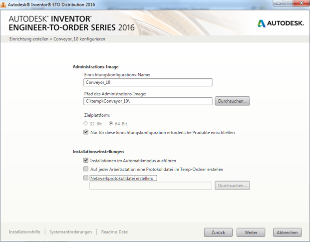The width and height of the screenshot is (310, 242).
Task: Click the 'Pfad des Administrations-Image:' label
Action: coord(115,94)
